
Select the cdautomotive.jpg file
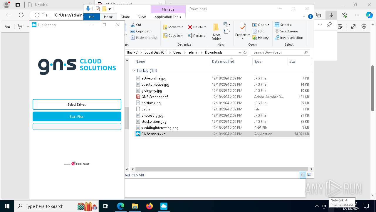[x=222, y=85]
